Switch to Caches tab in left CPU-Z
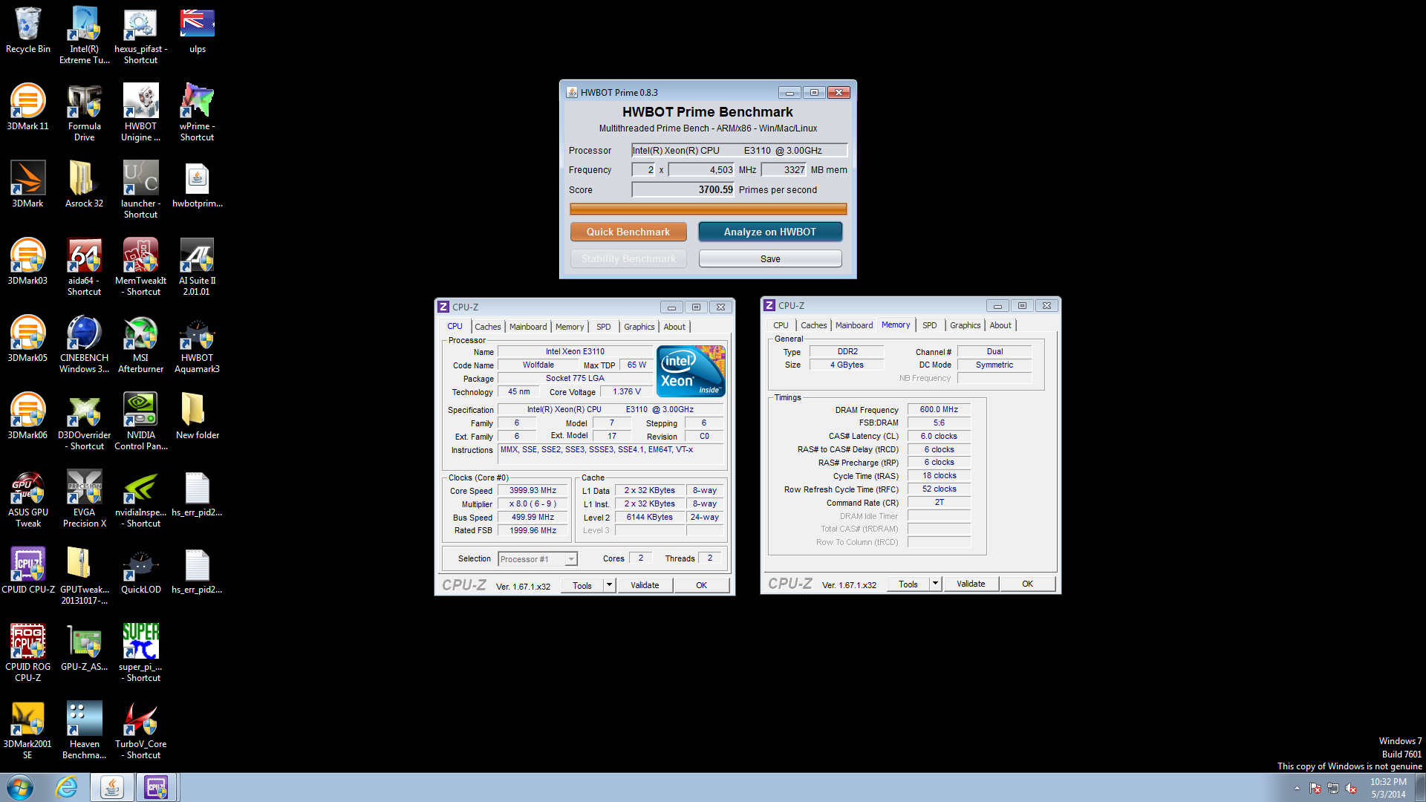This screenshot has width=1426, height=802. pyautogui.click(x=488, y=327)
